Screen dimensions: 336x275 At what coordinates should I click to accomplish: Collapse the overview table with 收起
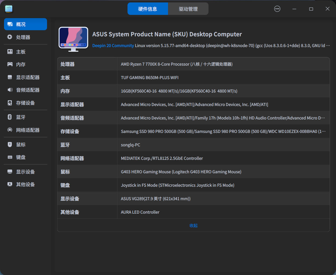tap(193, 225)
